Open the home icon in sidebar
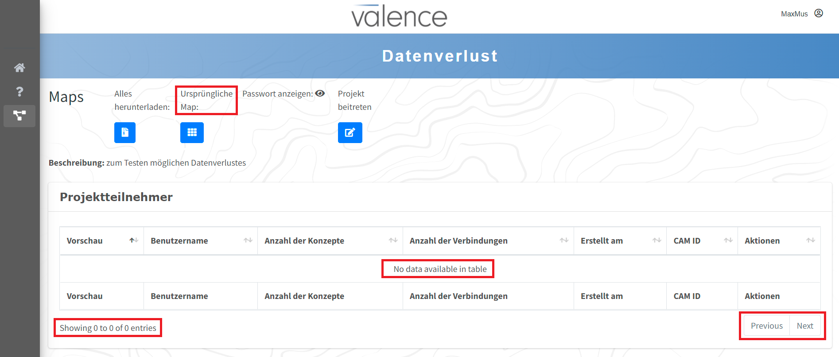The width and height of the screenshot is (839, 357). click(19, 68)
